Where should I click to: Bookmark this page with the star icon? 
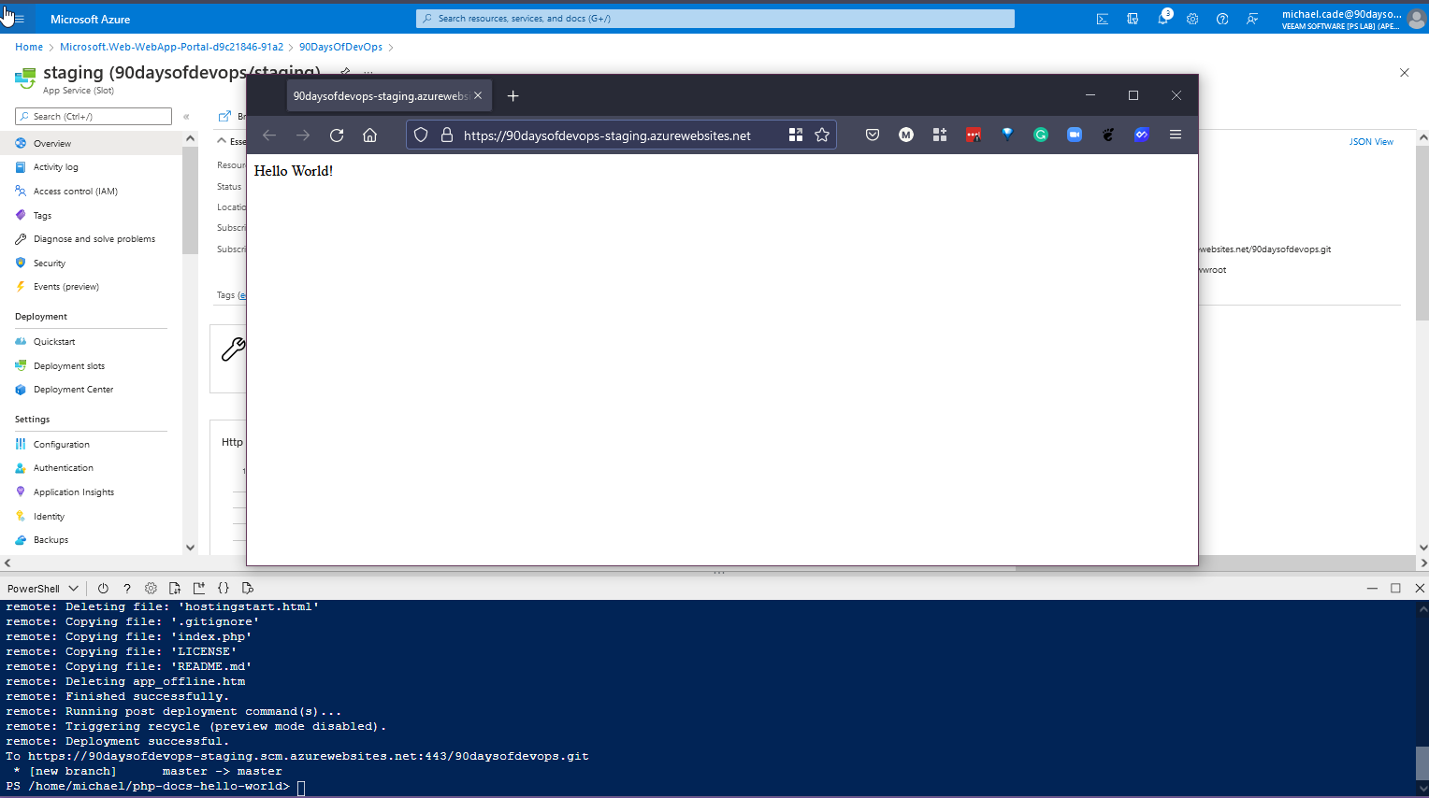pos(822,135)
